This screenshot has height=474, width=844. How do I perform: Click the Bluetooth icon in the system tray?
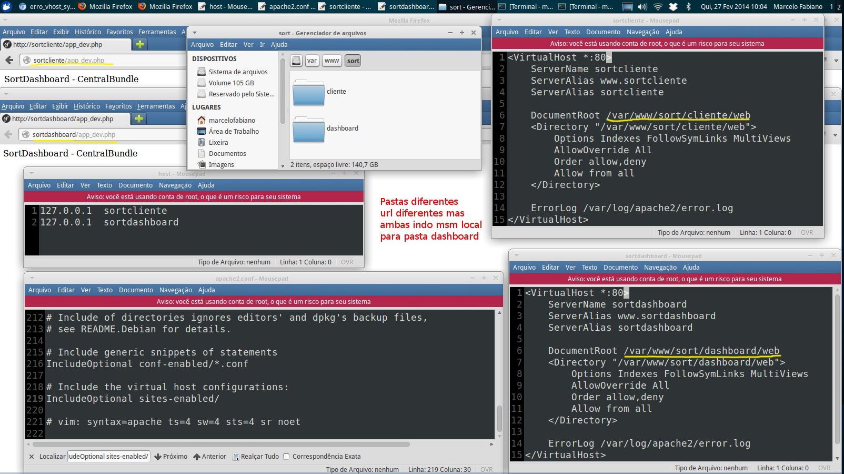(688, 6)
